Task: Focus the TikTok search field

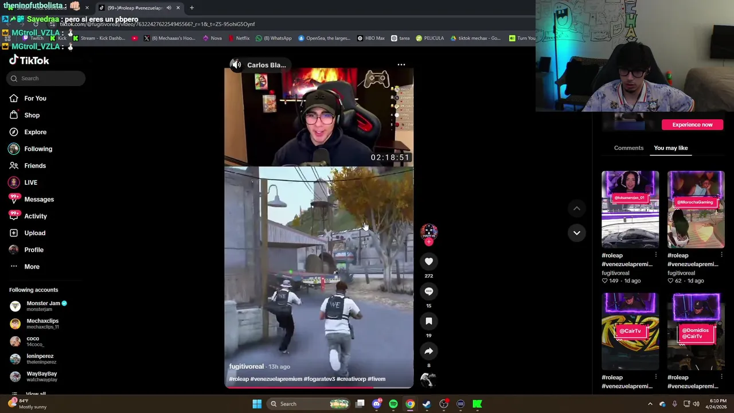Action: click(x=46, y=78)
